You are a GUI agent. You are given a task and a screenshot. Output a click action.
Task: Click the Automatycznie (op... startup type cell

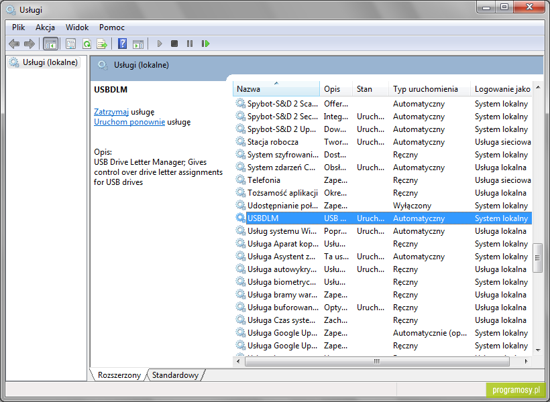430,333
